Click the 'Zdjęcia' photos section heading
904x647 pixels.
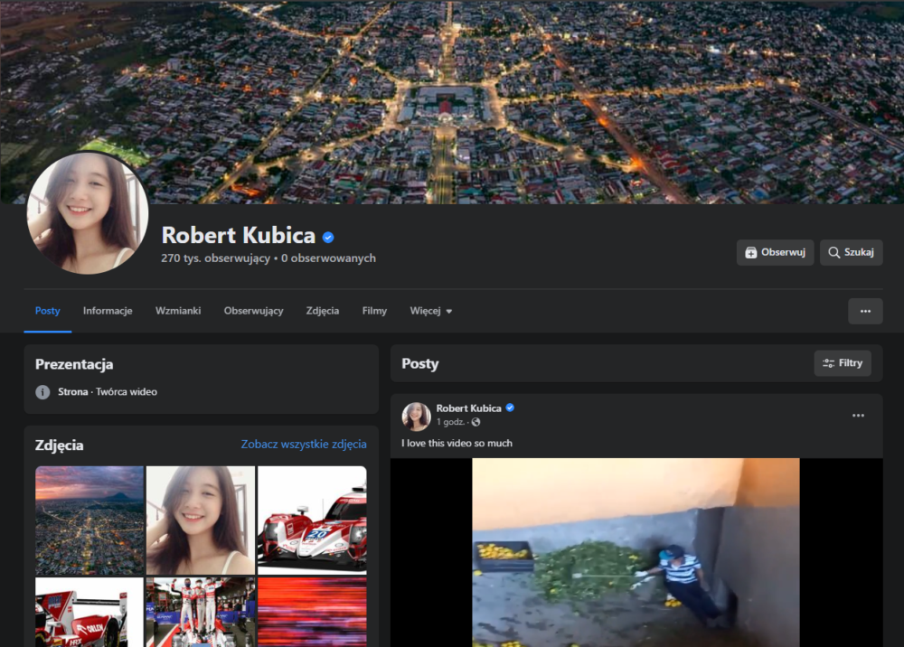(x=60, y=445)
